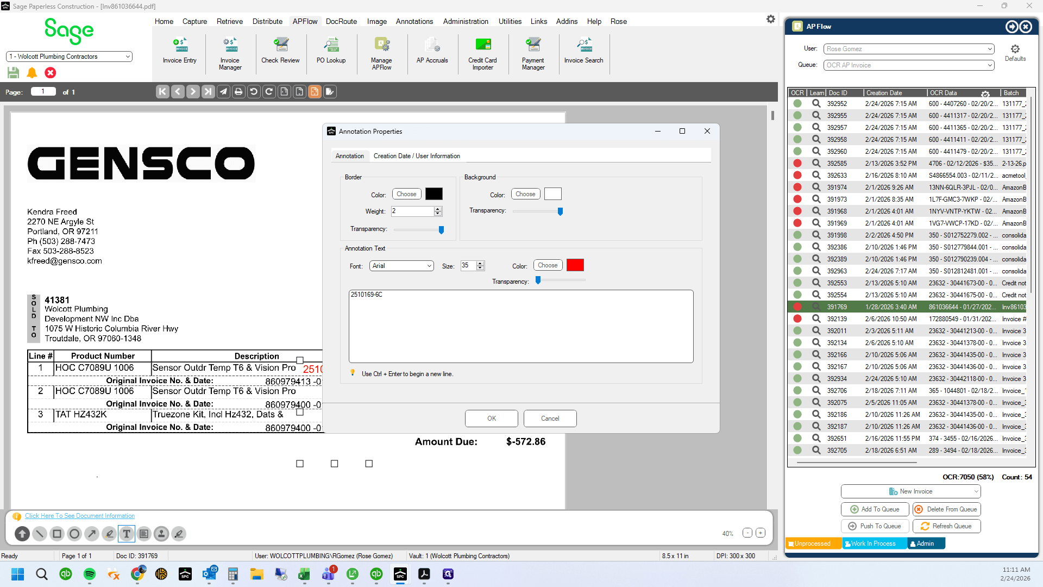Expand the Queue dropdown showing OCR AP Invoice
1043x587 pixels.
tap(909, 65)
